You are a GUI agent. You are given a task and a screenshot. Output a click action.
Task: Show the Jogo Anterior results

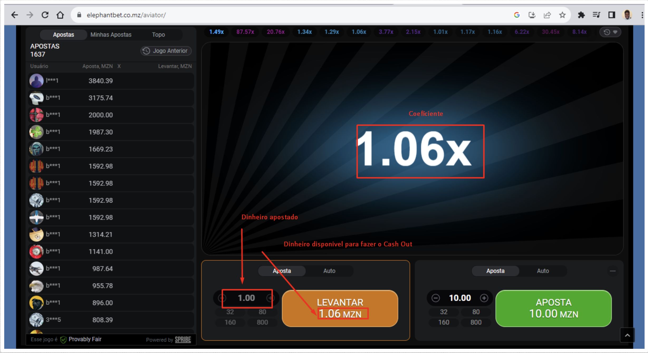tap(166, 51)
